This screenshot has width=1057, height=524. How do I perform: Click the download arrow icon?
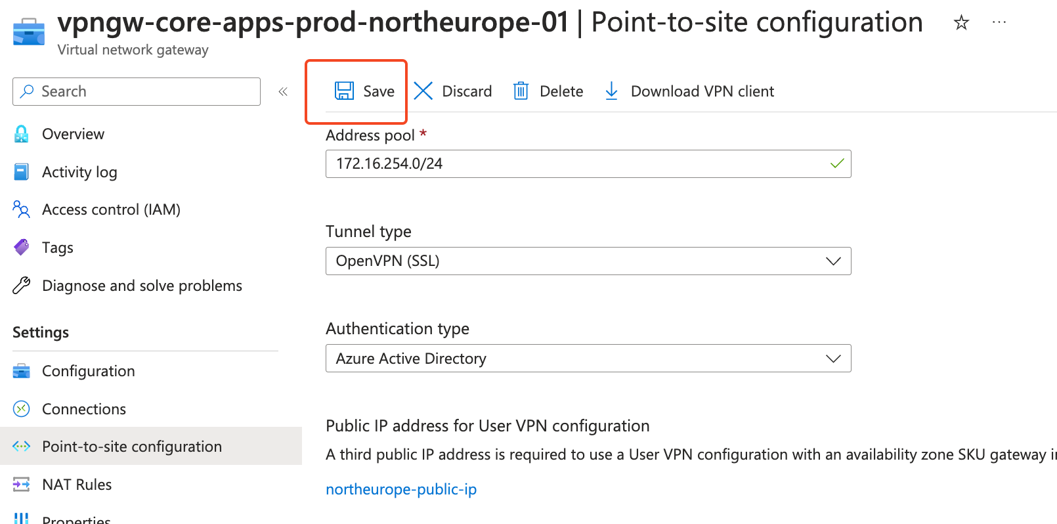(x=611, y=91)
